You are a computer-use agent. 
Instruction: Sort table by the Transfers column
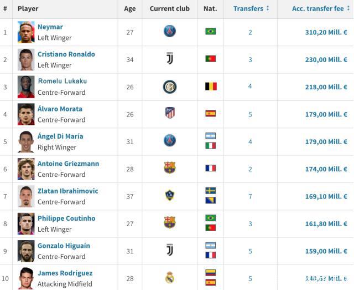click(x=251, y=9)
